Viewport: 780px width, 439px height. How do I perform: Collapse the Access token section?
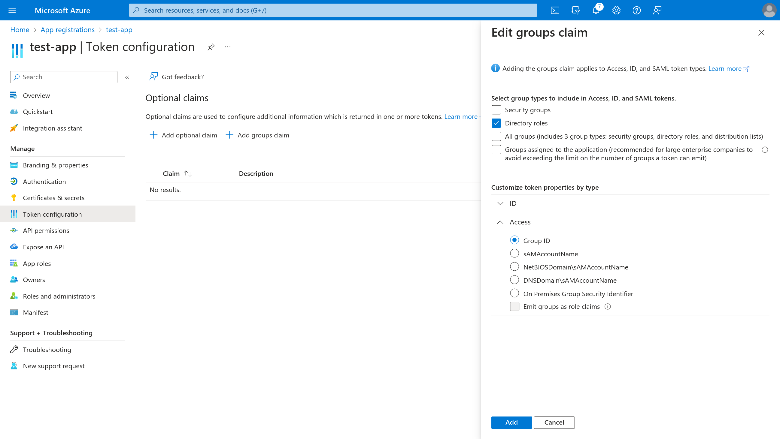(x=500, y=222)
